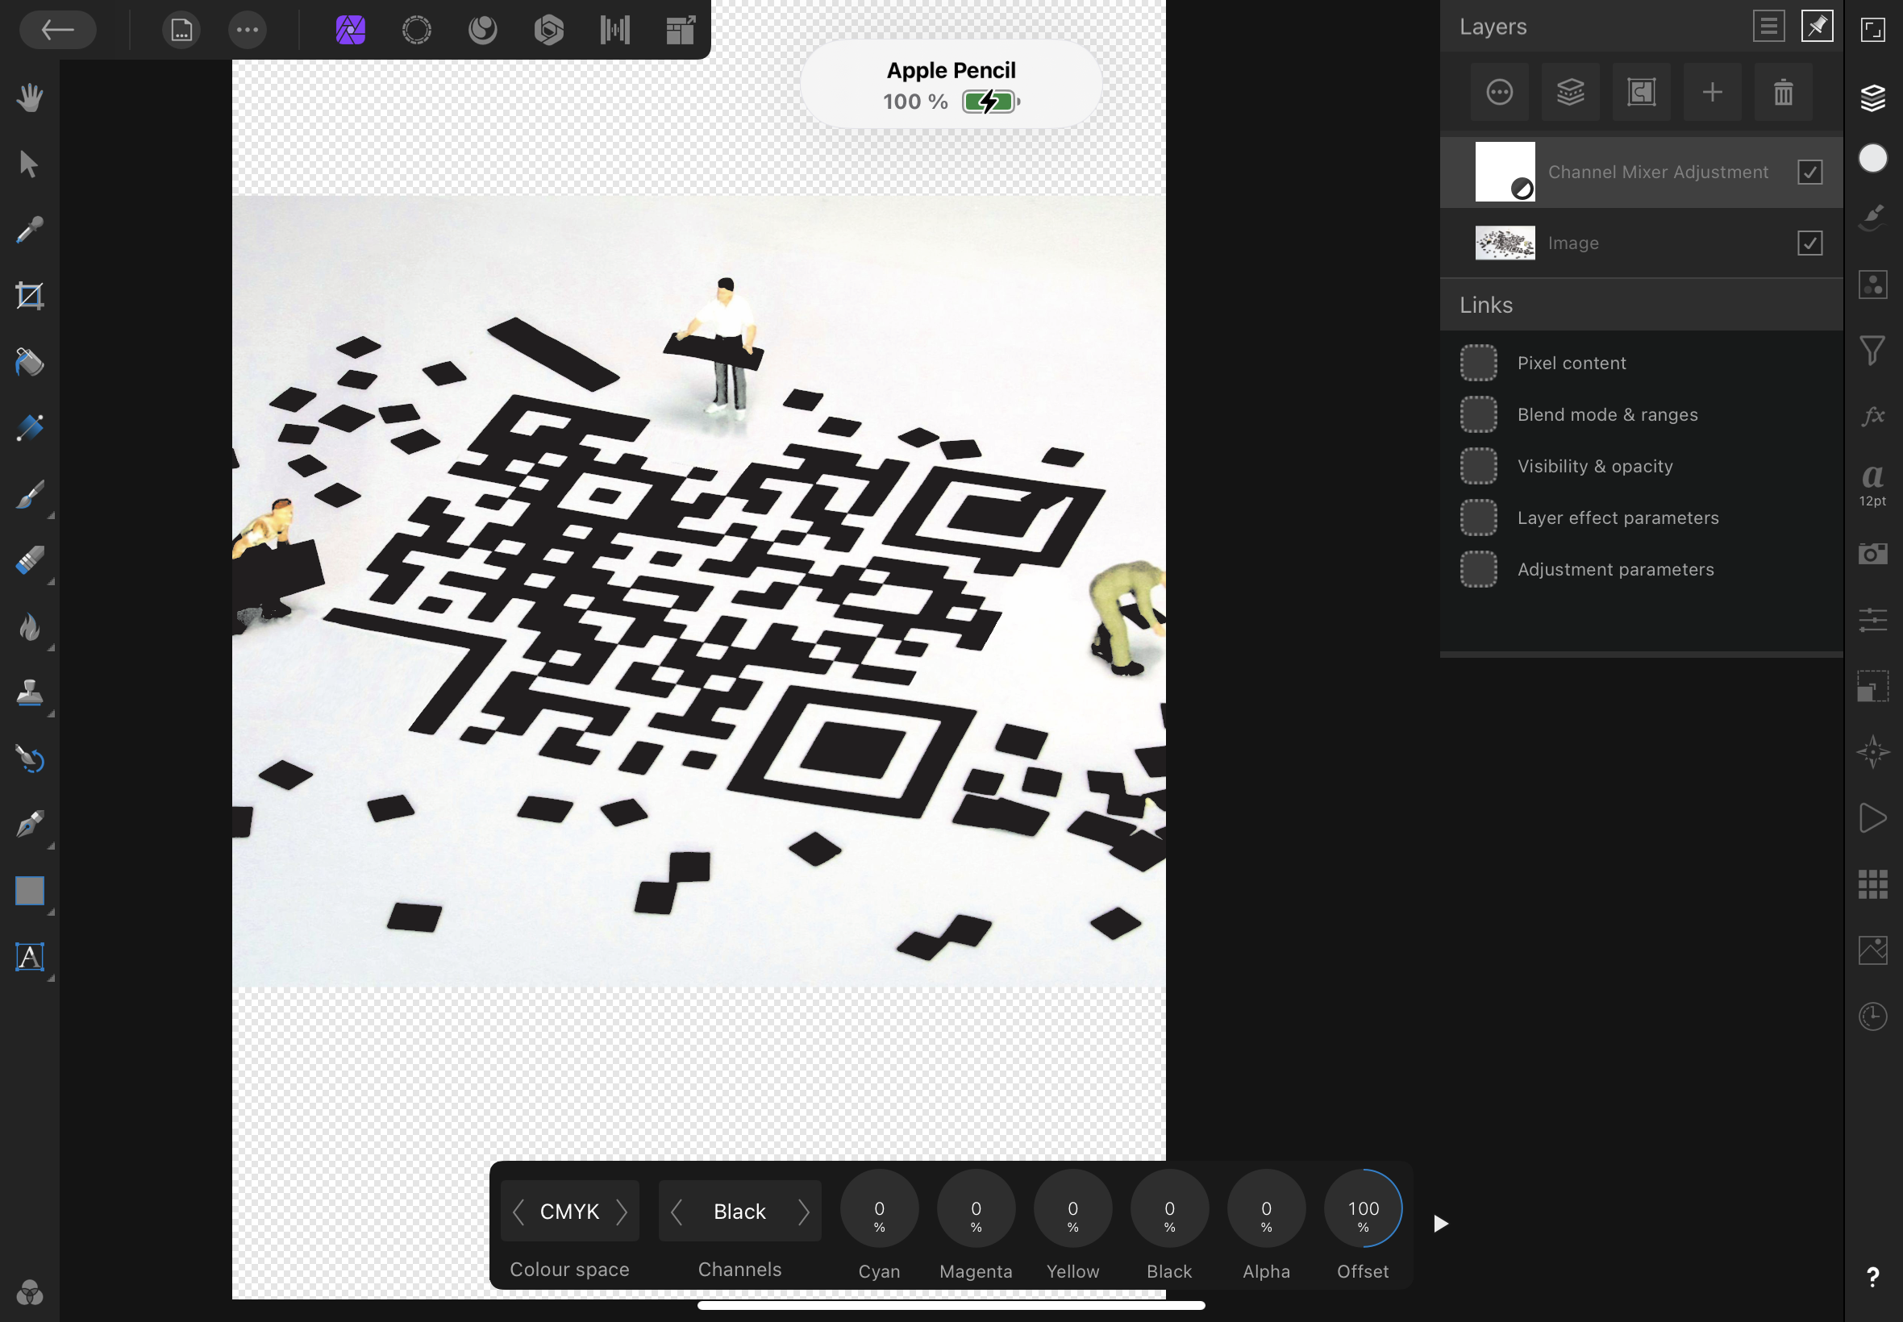Enable Layer effect parameters link
This screenshot has width=1903, height=1322.
tap(1478, 518)
